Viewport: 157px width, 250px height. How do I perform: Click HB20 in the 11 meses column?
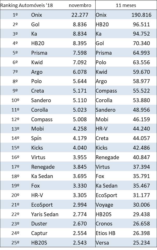coord(102,25)
